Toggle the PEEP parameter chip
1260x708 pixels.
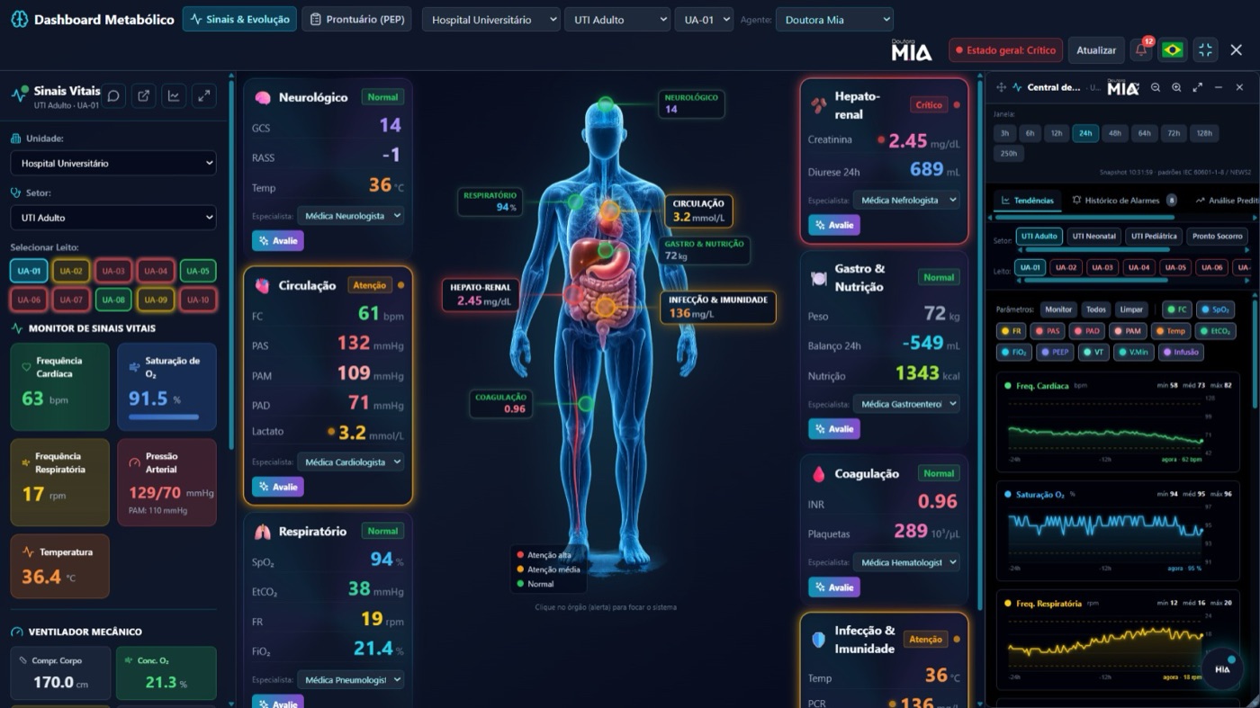click(1056, 353)
